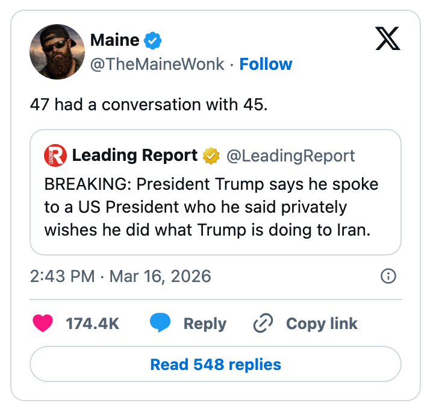Follow the @TheMaineWonk account
The image size is (436, 417).
[x=266, y=64]
